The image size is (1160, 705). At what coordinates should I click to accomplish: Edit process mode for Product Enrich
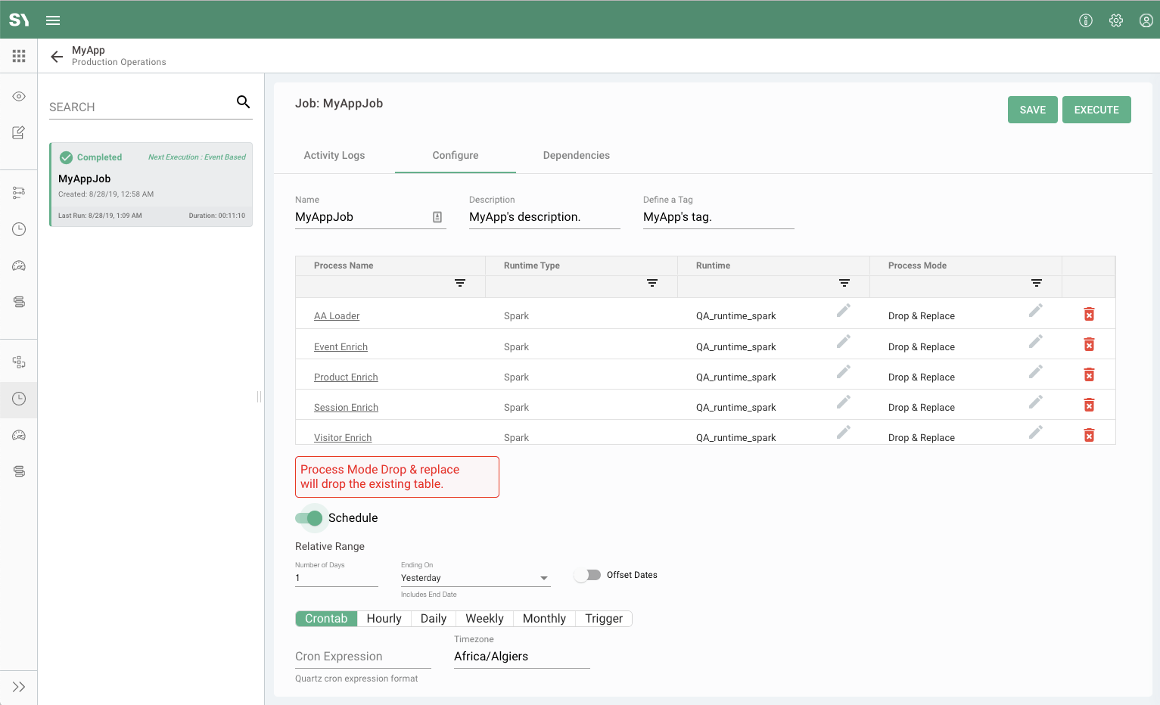(1035, 372)
